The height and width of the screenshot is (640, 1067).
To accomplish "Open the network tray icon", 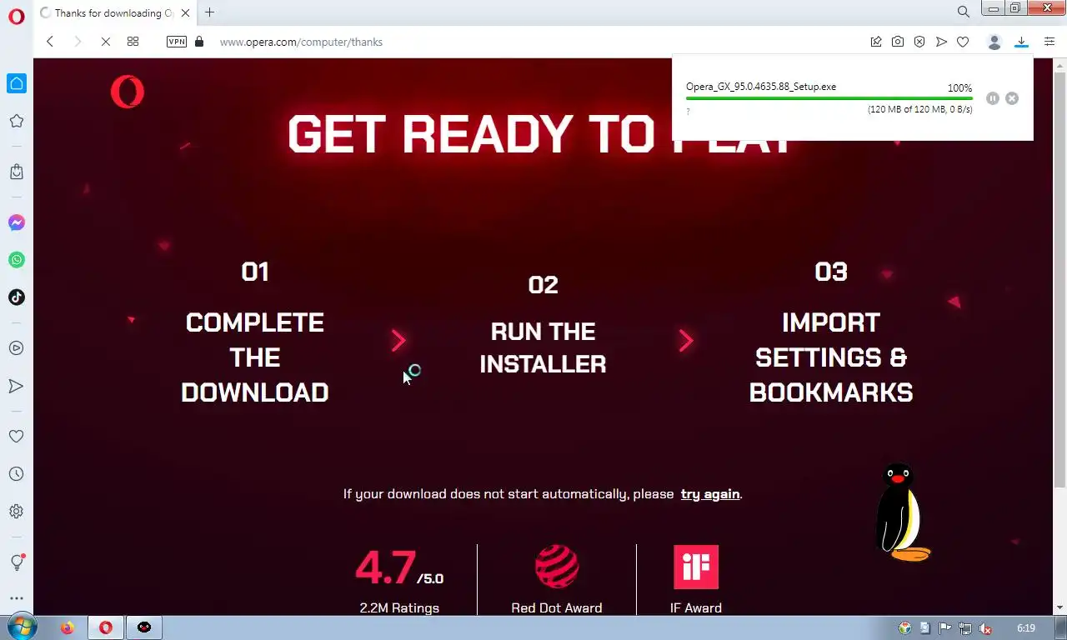I will pyautogui.click(x=965, y=628).
